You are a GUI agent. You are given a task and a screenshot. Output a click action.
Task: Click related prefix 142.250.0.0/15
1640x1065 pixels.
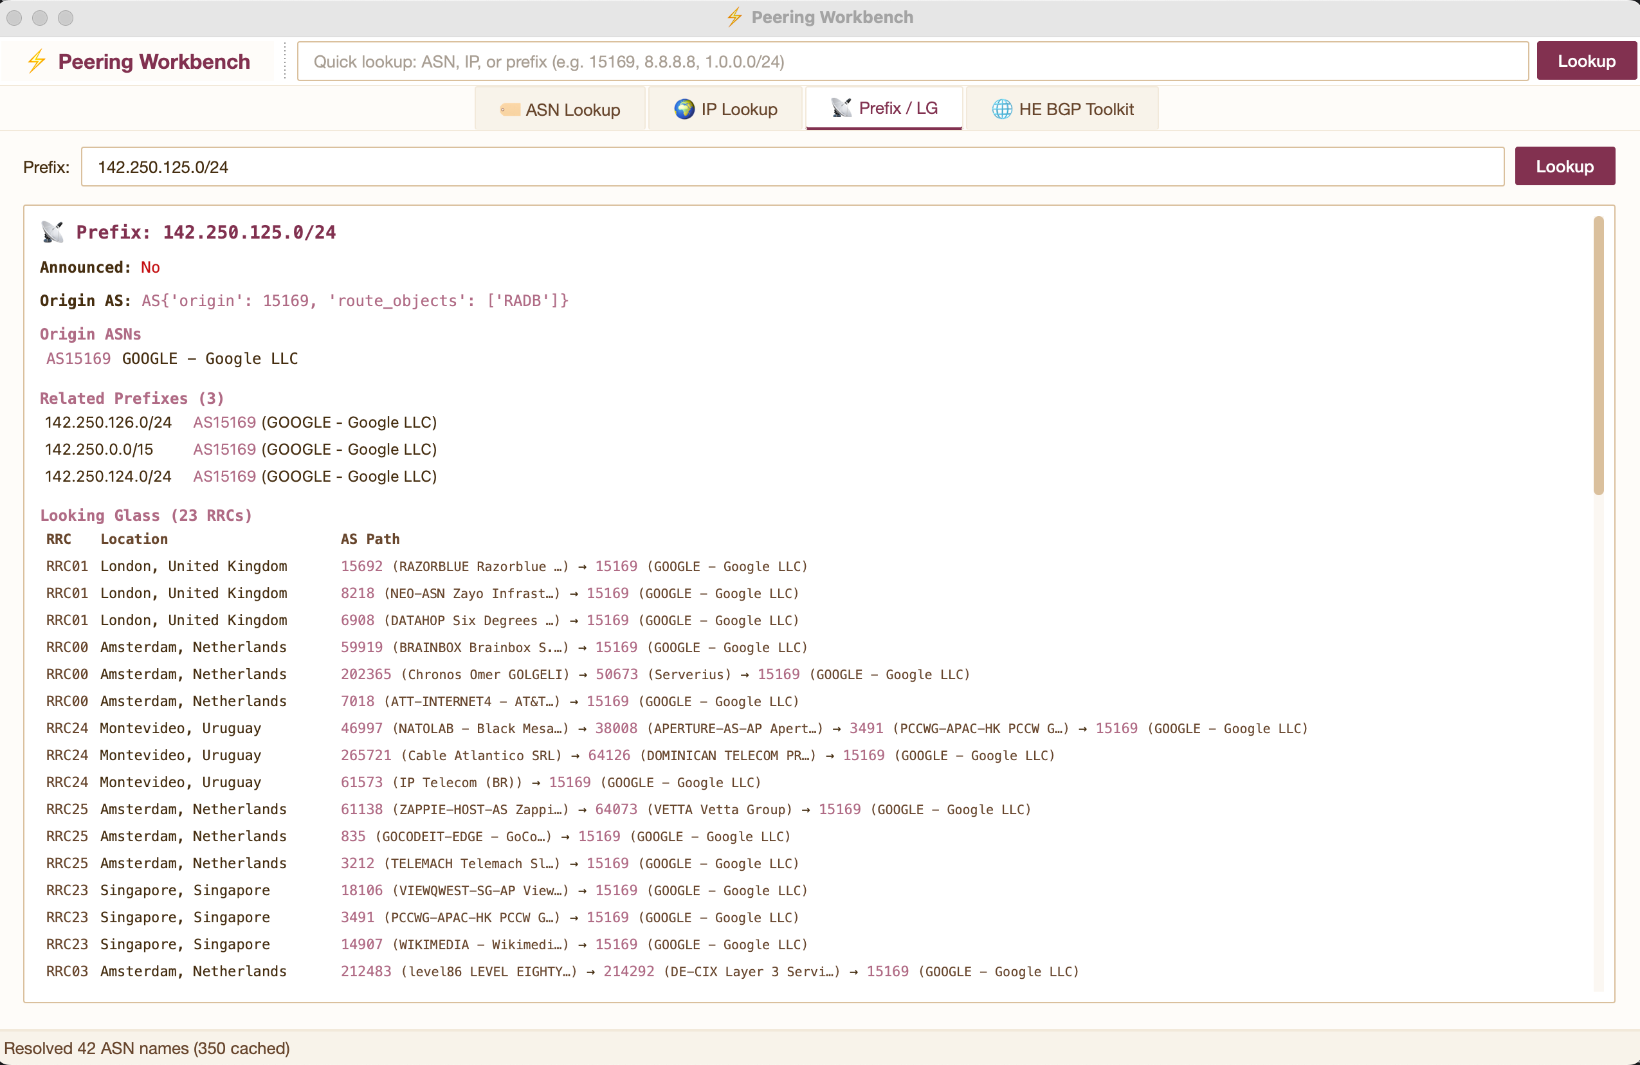(99, 449)
